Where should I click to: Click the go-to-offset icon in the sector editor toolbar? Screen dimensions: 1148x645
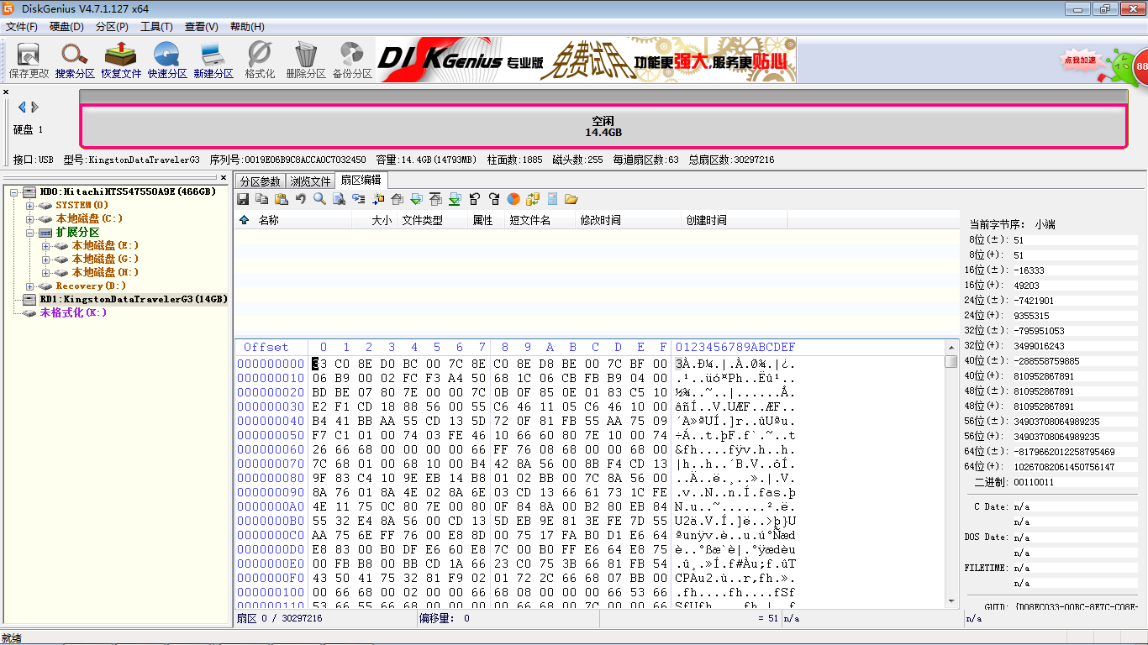[358, 199]
